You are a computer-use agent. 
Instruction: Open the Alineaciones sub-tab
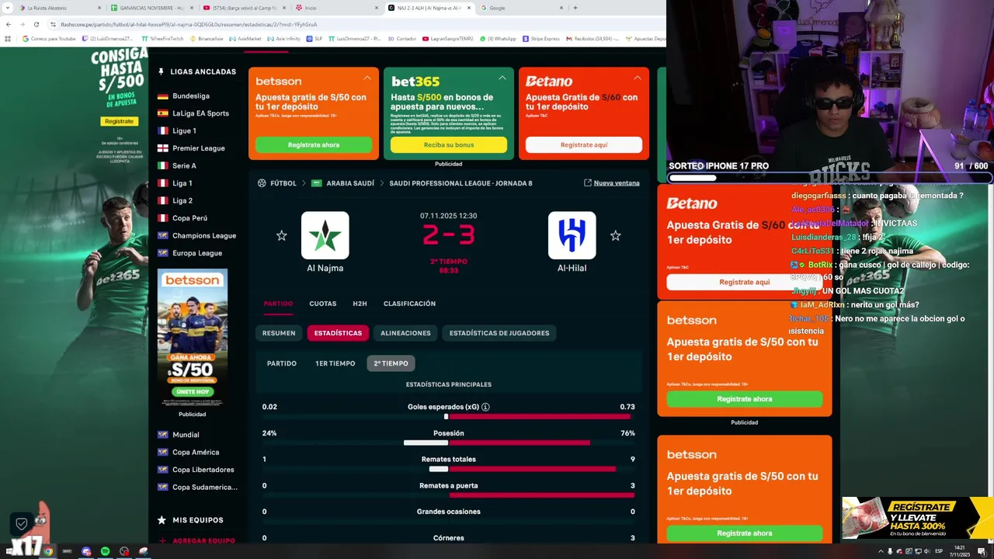click(405, 333)
